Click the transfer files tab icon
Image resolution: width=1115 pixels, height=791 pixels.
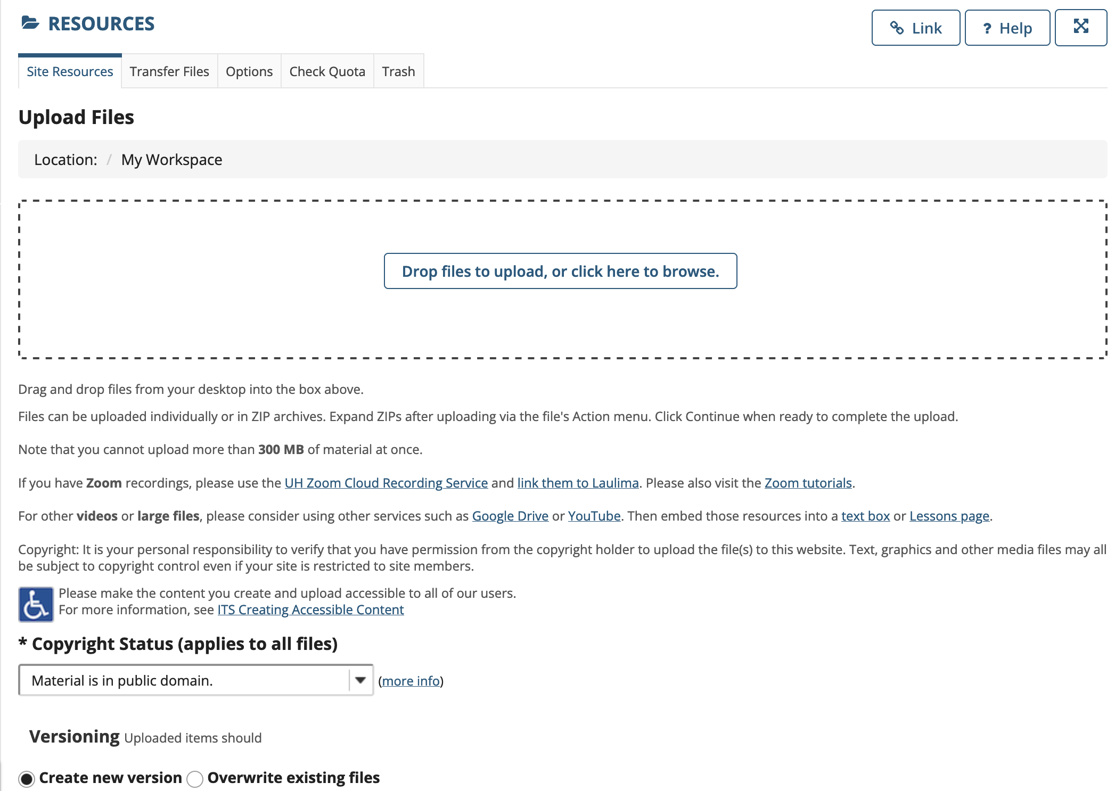(x=169, y=71)
